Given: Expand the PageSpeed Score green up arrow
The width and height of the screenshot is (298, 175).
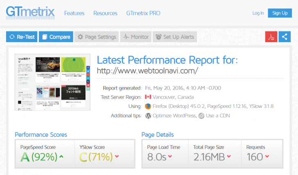Looking at the screenshot, I should coord(61,157).
